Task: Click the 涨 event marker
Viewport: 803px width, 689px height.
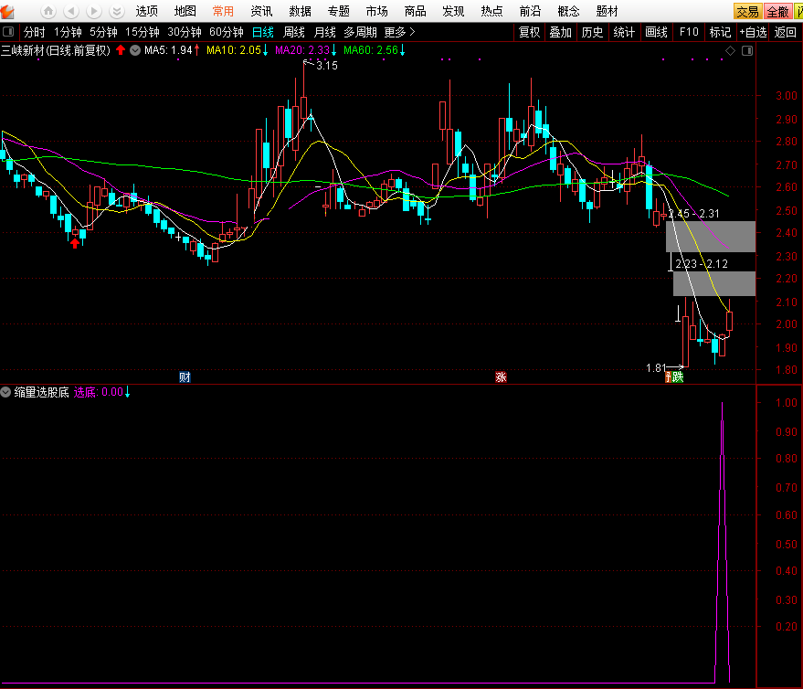Action: pos(501,377)
